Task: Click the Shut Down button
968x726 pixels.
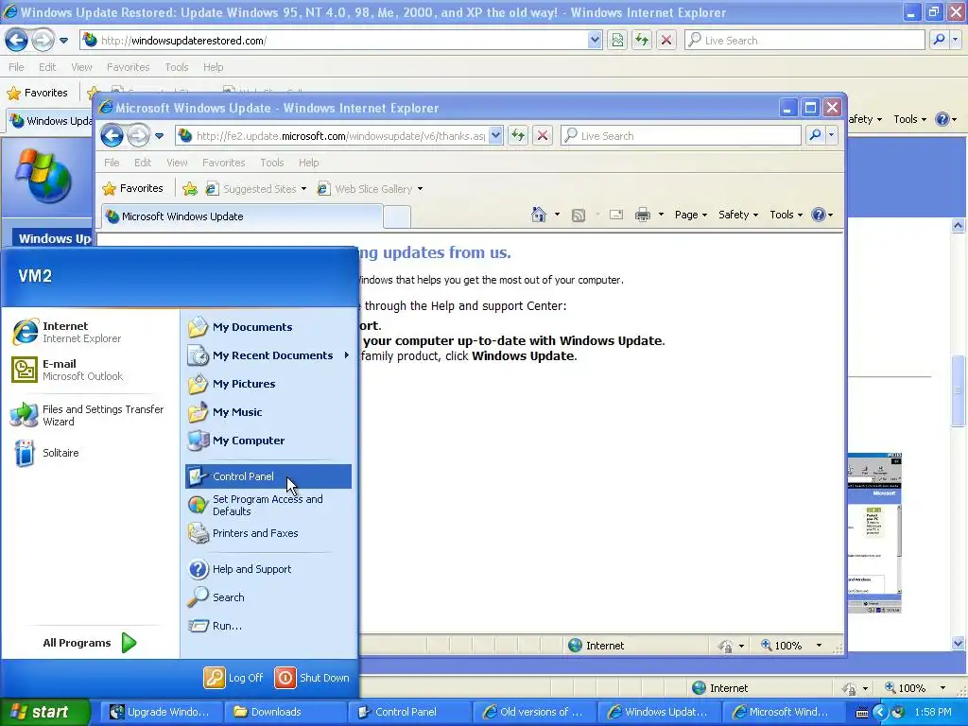Action: 312,678
